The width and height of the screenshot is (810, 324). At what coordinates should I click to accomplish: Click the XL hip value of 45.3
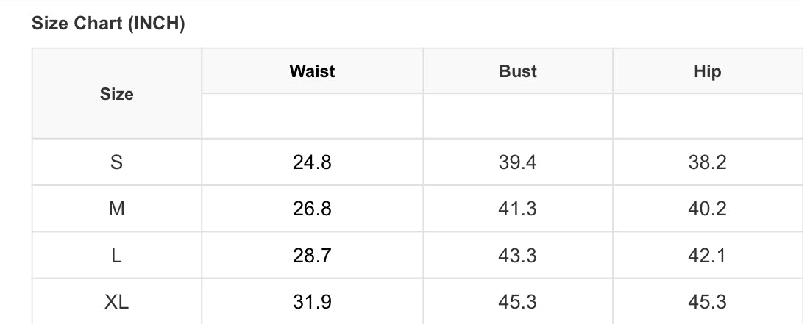[x=707, y=301]
